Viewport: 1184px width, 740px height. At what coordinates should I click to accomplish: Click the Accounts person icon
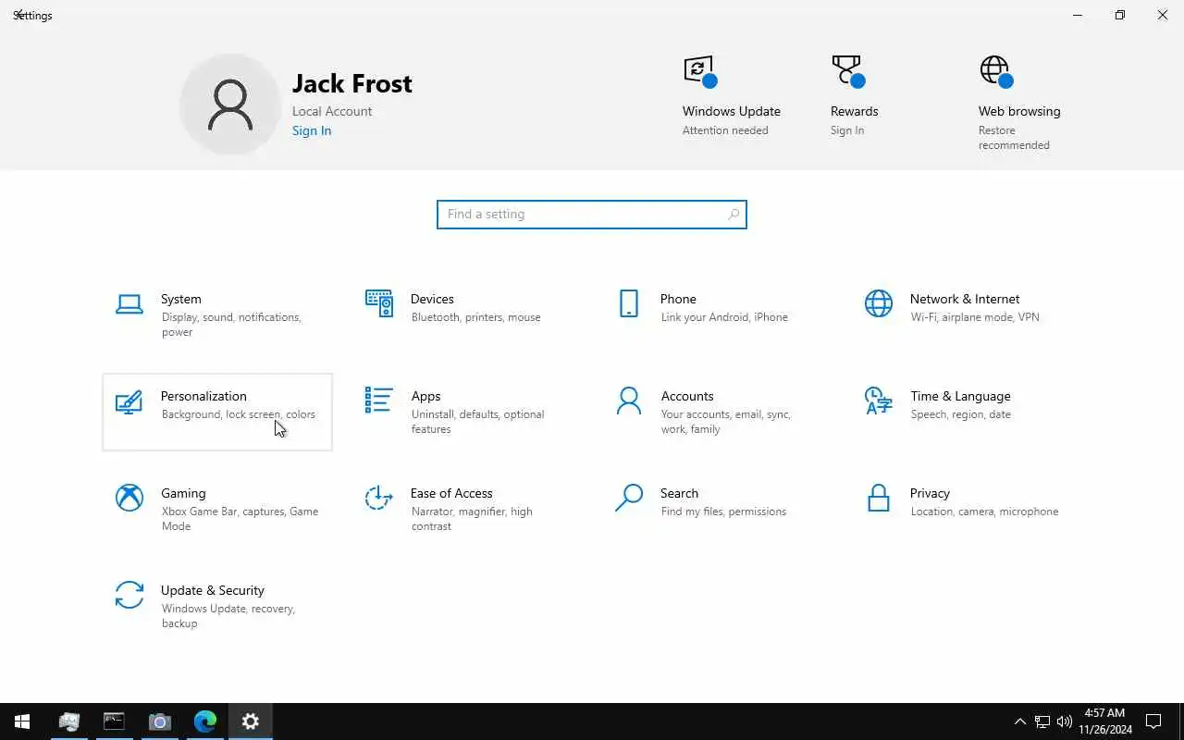629,401
